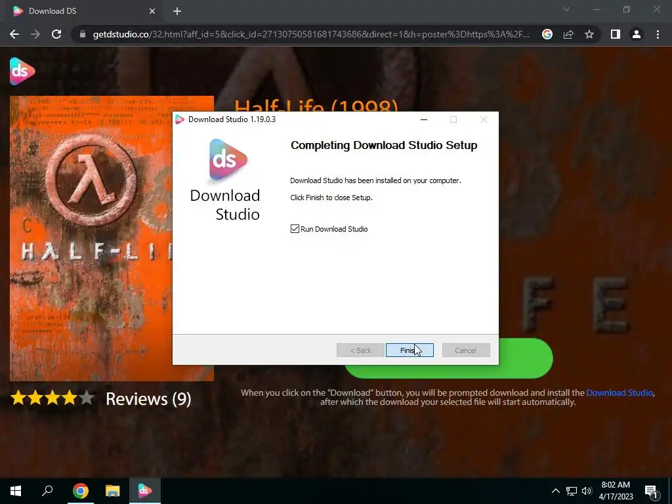Click the star rating row

[x=52, y=398]
